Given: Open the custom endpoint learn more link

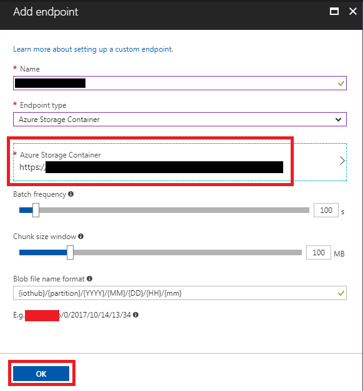Looking at the screenshot, I should click(x=93, y=49).
